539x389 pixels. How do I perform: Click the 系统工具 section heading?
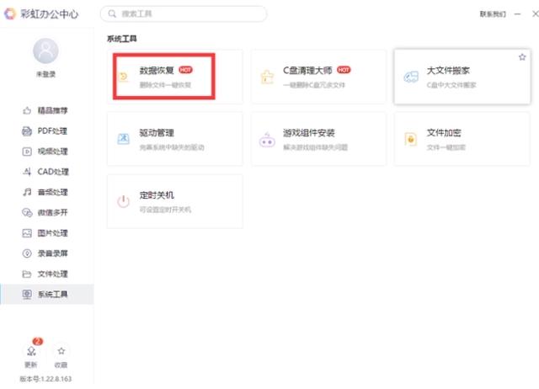click(121, 39)
